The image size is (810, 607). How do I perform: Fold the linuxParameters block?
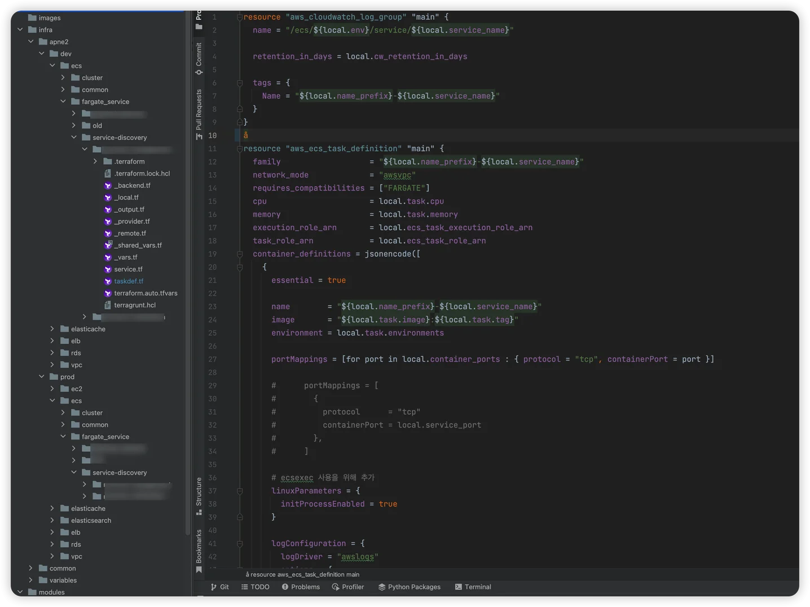[x=240, y=491]
